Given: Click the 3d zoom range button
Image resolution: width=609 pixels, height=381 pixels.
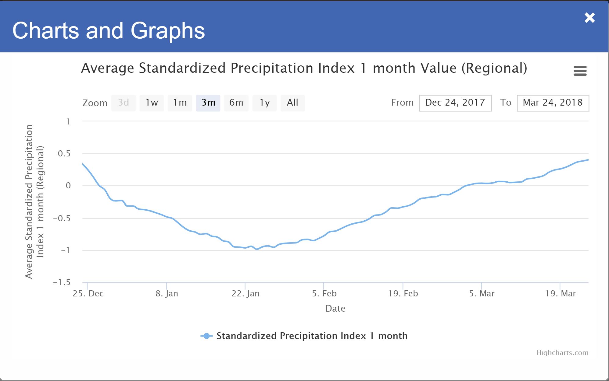Looking at the screenshot, I should (x=124, y=103).
